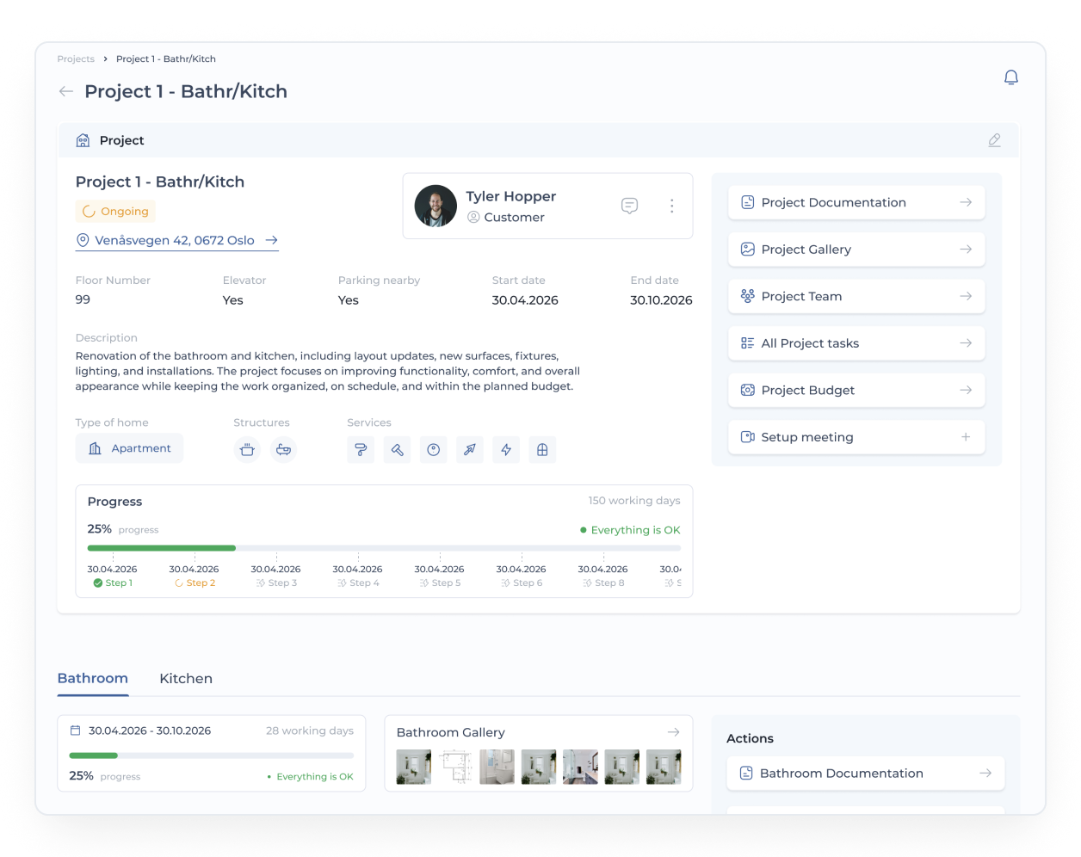This screenshot has width=1081, height=857.
Task: Click the main project Progress bar
Action: pos(384,548)
